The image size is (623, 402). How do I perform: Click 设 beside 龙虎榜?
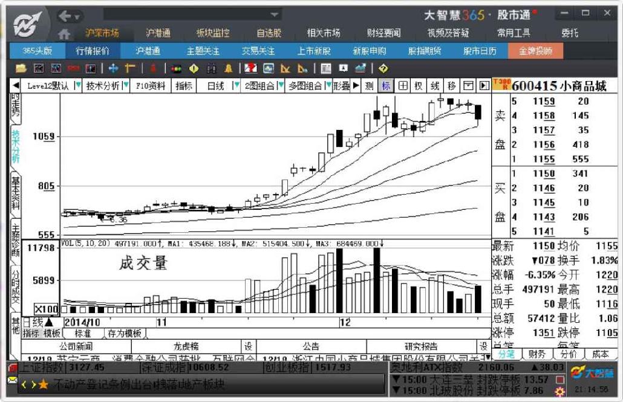(x=249, y=346)
